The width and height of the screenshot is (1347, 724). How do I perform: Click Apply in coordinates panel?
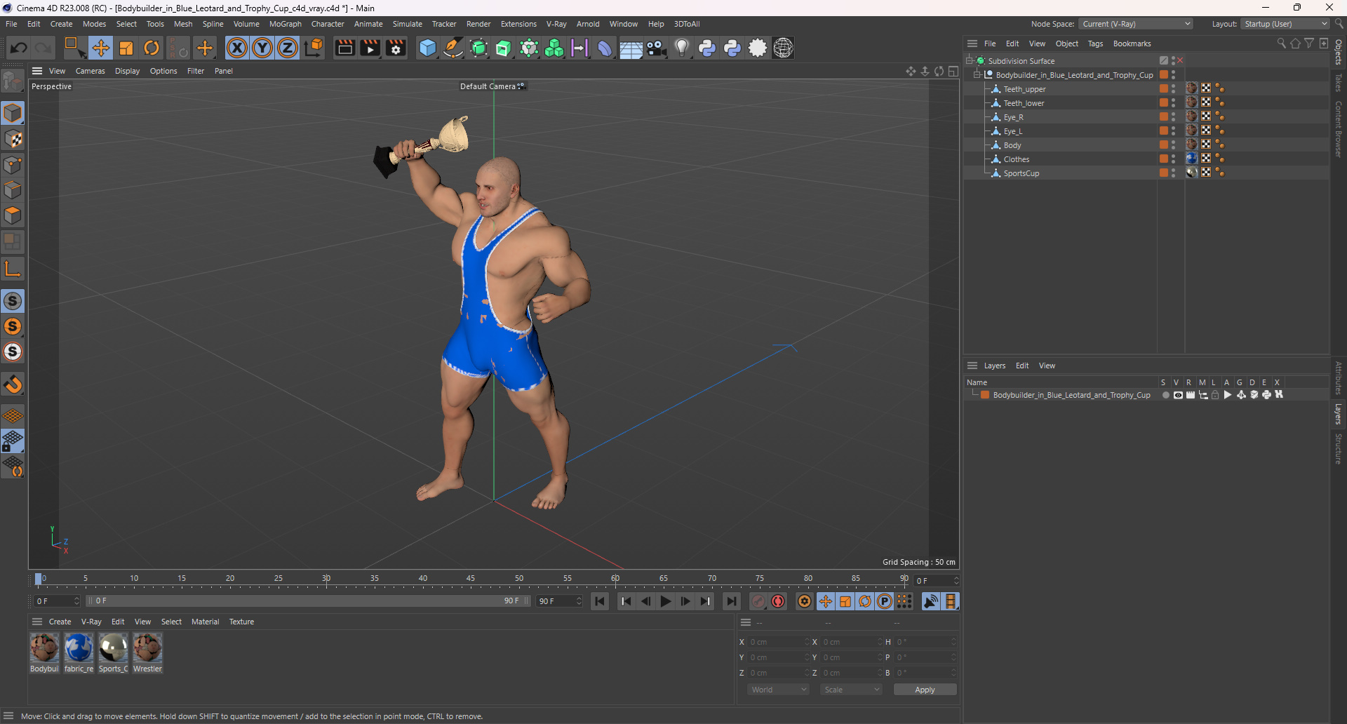pyautogui.click(x=925, y=690)
